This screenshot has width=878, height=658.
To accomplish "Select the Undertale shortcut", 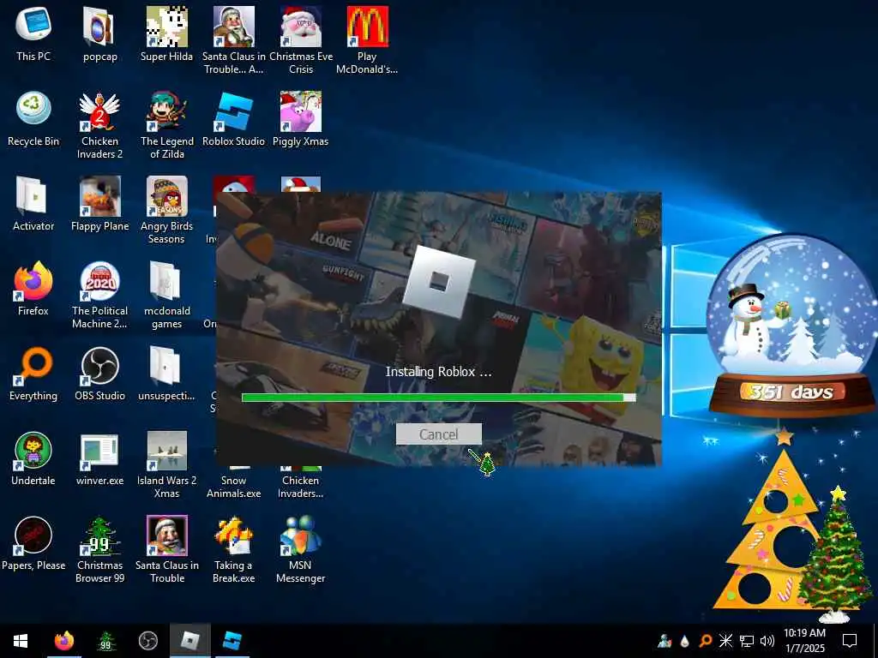I will 33,459.
